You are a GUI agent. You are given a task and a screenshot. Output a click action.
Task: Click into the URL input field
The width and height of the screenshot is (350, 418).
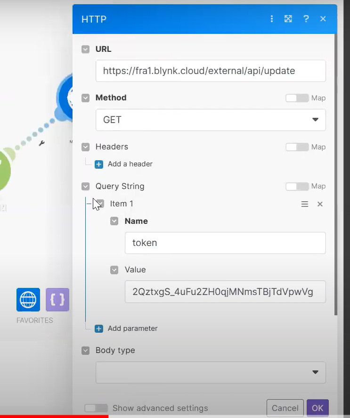[x=211, y=71]
